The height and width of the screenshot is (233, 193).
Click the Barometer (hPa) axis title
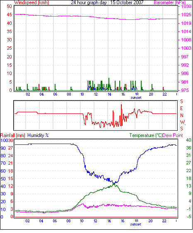170,2
